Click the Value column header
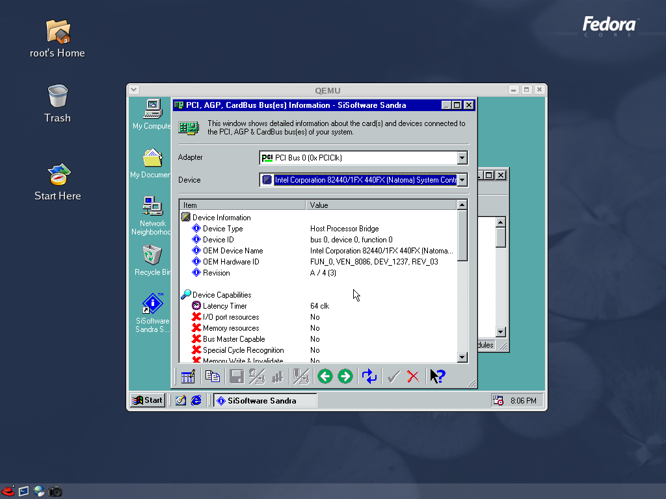 click(381, 205)
